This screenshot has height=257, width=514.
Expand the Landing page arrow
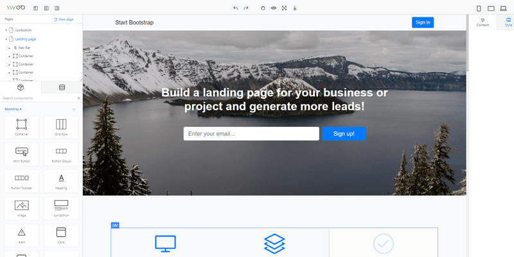click(x=6, y=39)
